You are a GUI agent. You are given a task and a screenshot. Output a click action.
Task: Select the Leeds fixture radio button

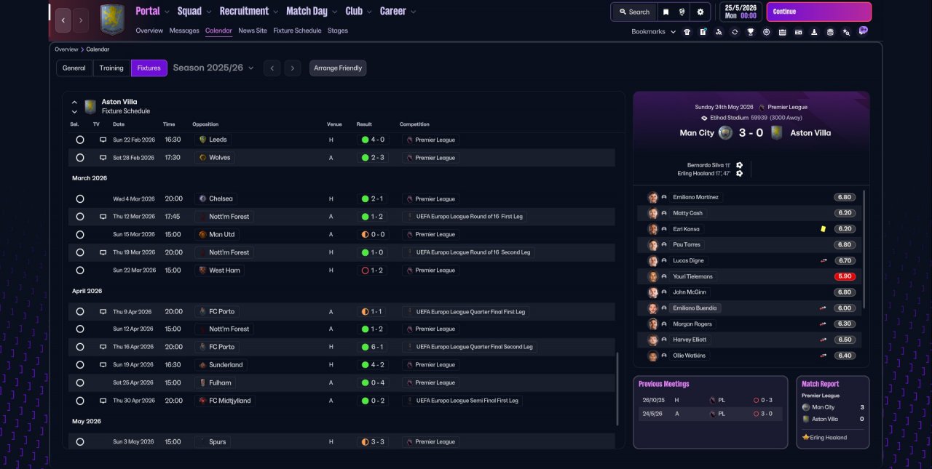click(80, 140)
